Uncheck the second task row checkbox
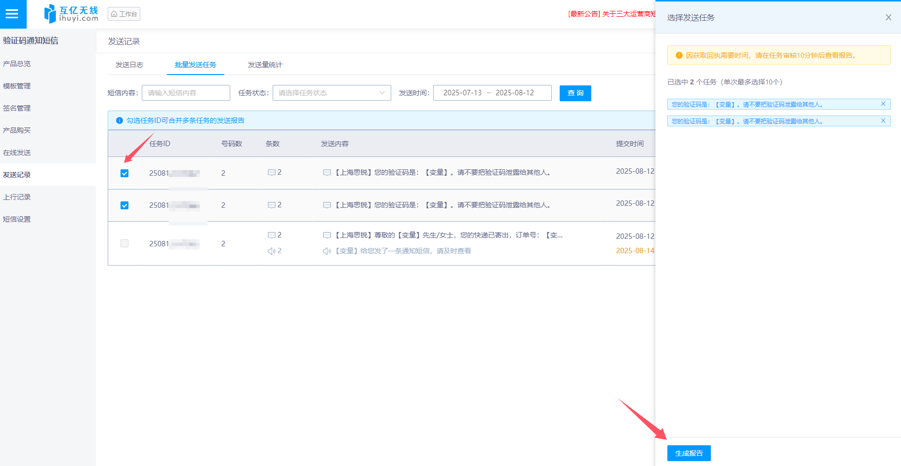 click(x=124, y=205)
